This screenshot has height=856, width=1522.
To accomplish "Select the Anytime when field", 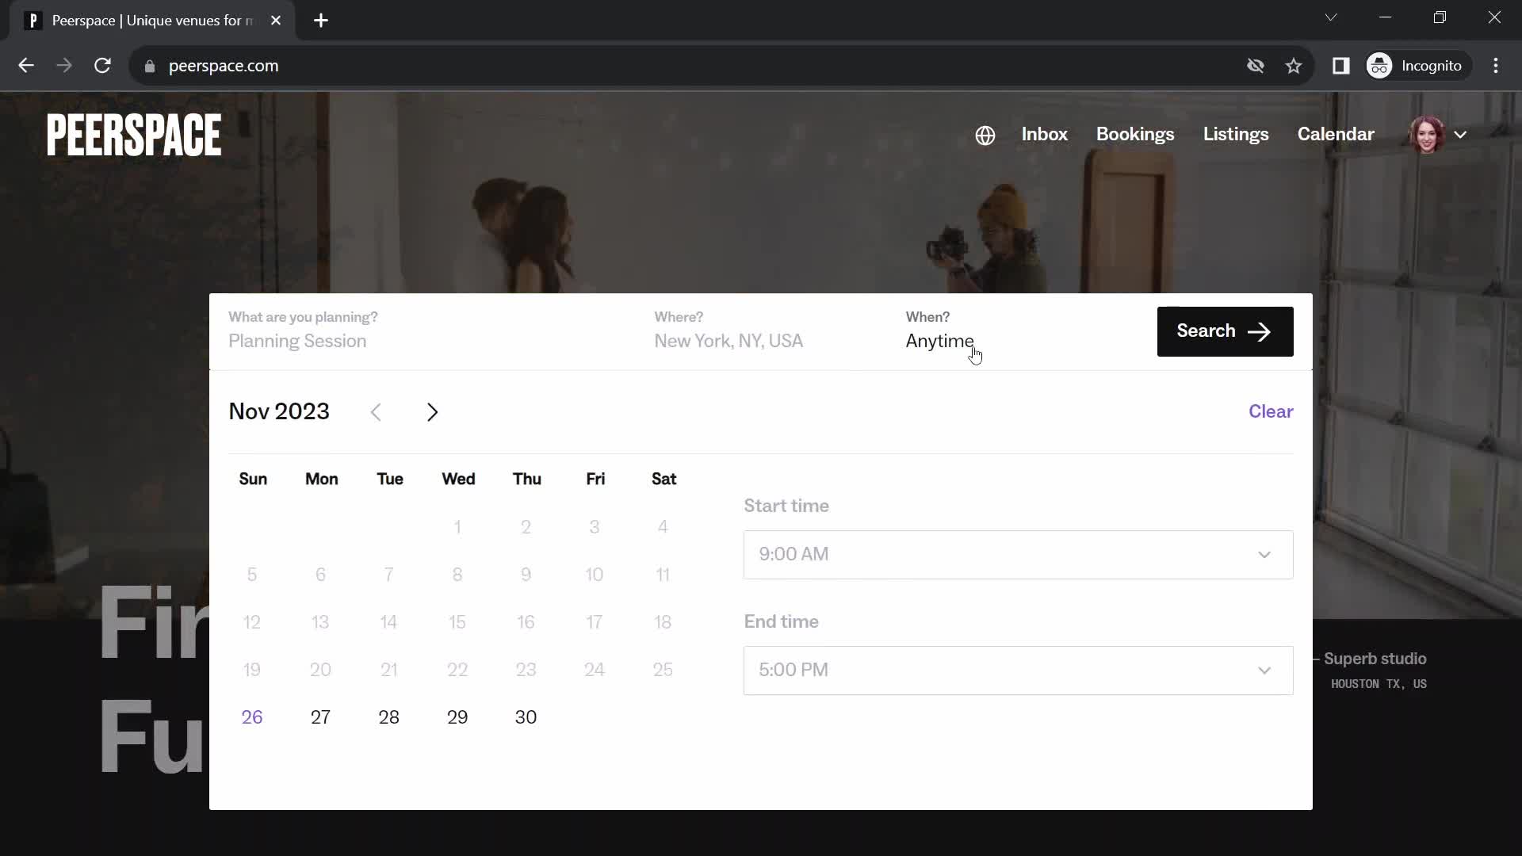I will tap(939, 341).
